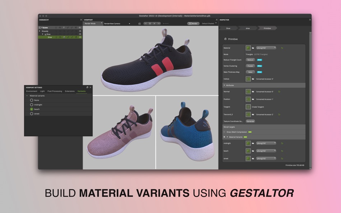Click green arrow icon in Normal row

click(279, 92)
